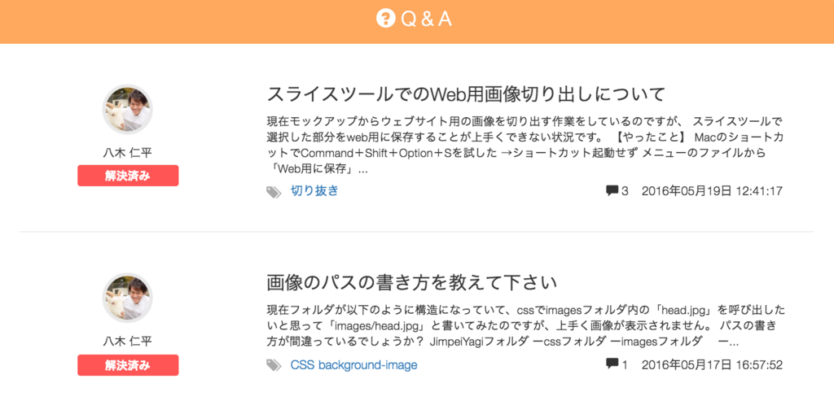Click the slice tool question excerpt text
This screenshot has height=405, width=834.
[525, 146]
